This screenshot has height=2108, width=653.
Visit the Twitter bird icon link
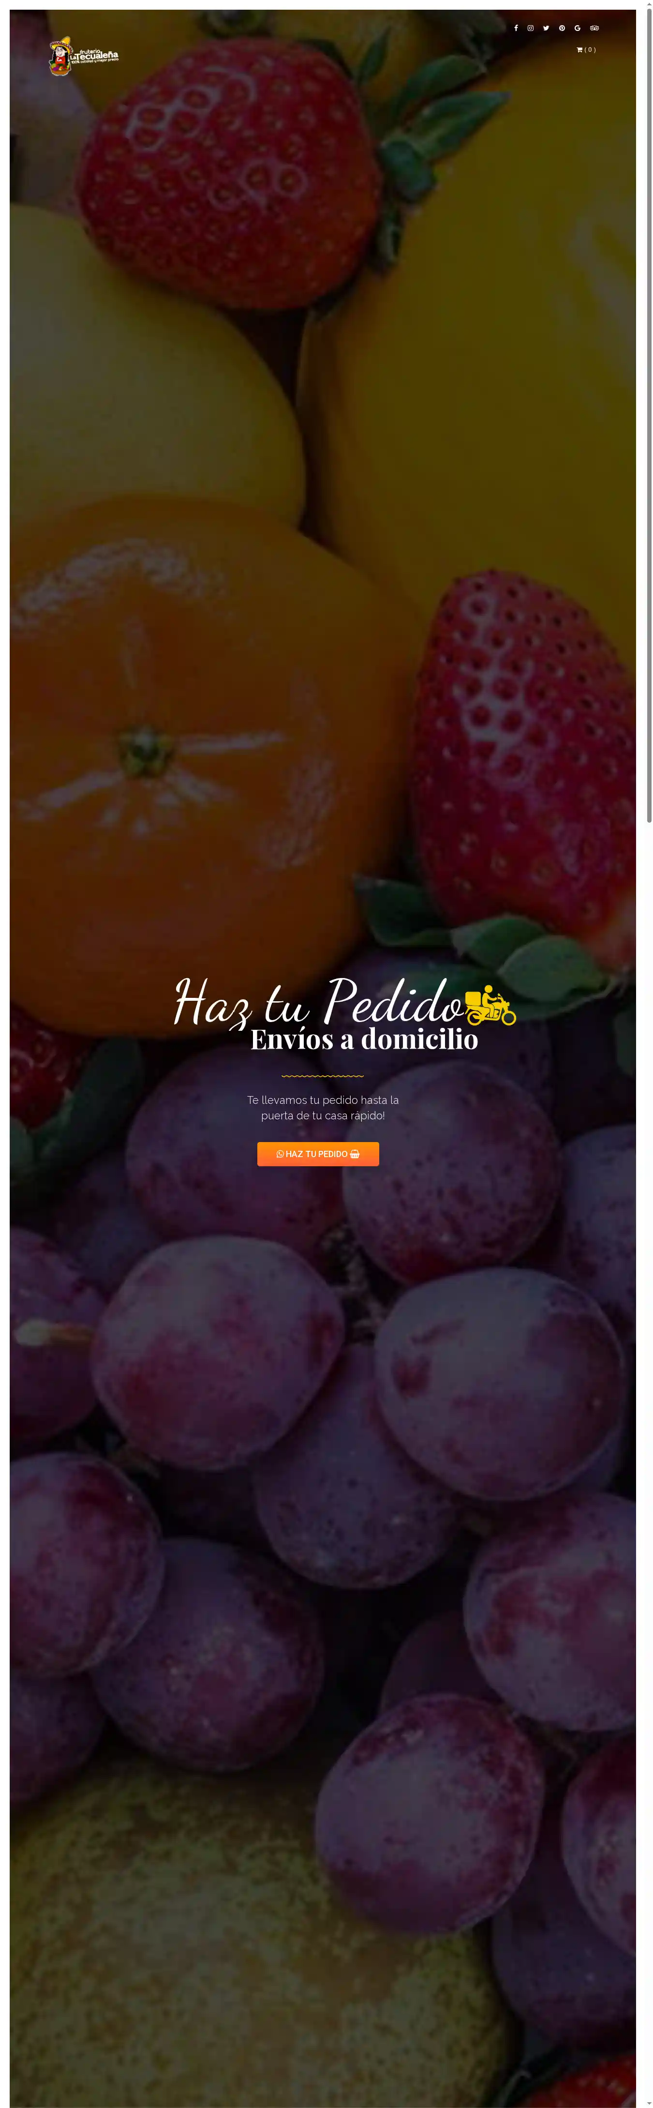click(546, 28)
